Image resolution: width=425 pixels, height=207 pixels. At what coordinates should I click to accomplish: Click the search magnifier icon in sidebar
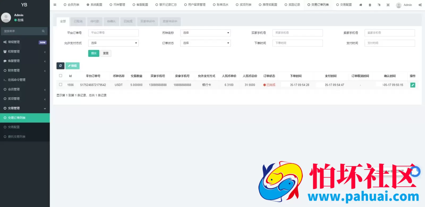tap(43, 31)
